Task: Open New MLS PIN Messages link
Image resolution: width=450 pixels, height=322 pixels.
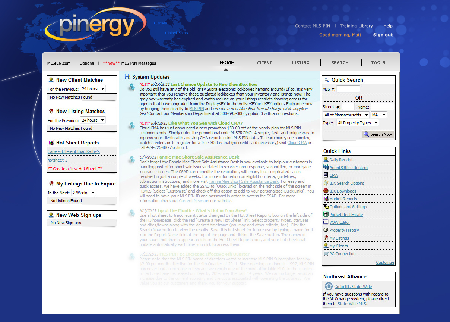Action: 129,63
